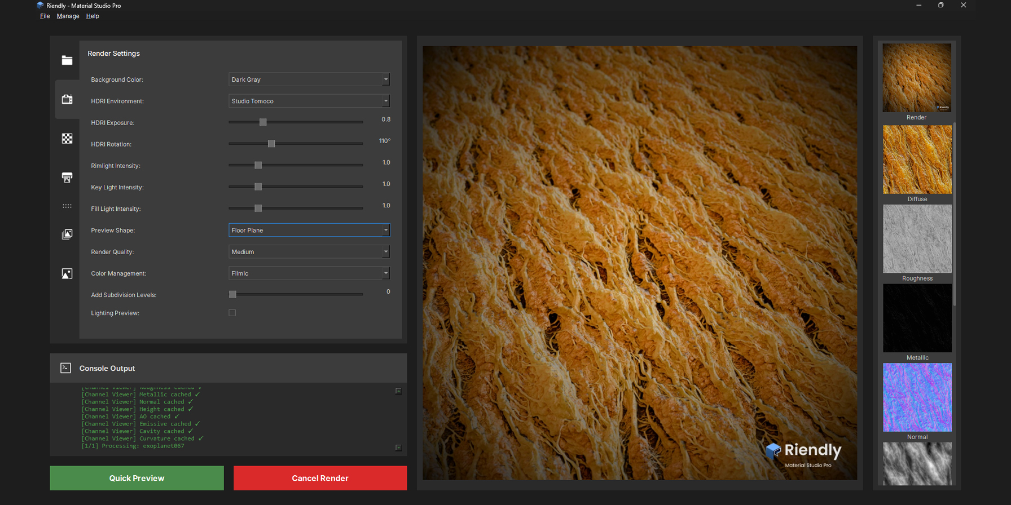Click the Console Output heading

107,368
